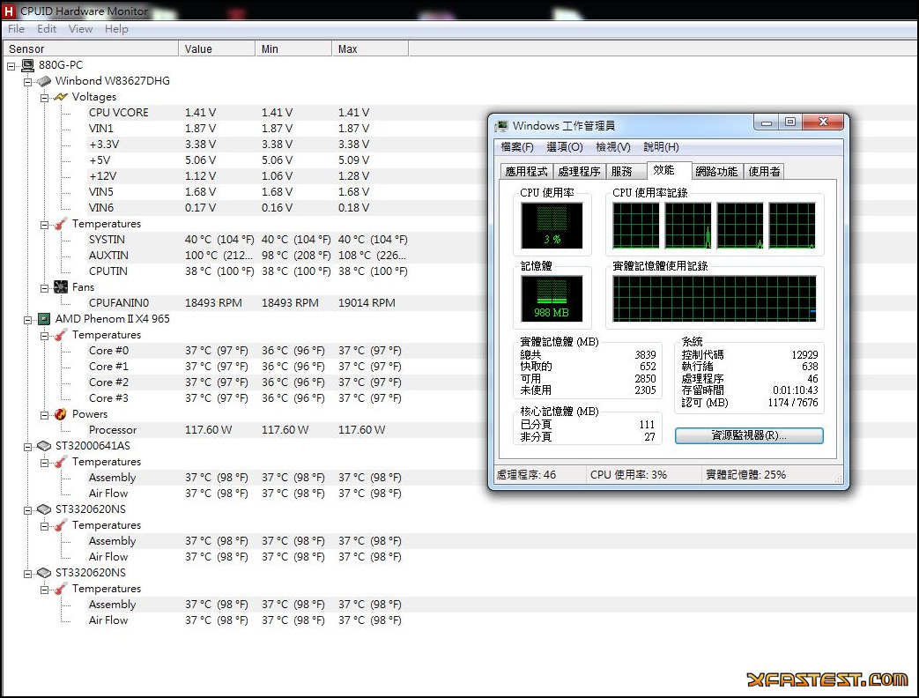Open the View menu in Hardware Monitor

(80, 29)
